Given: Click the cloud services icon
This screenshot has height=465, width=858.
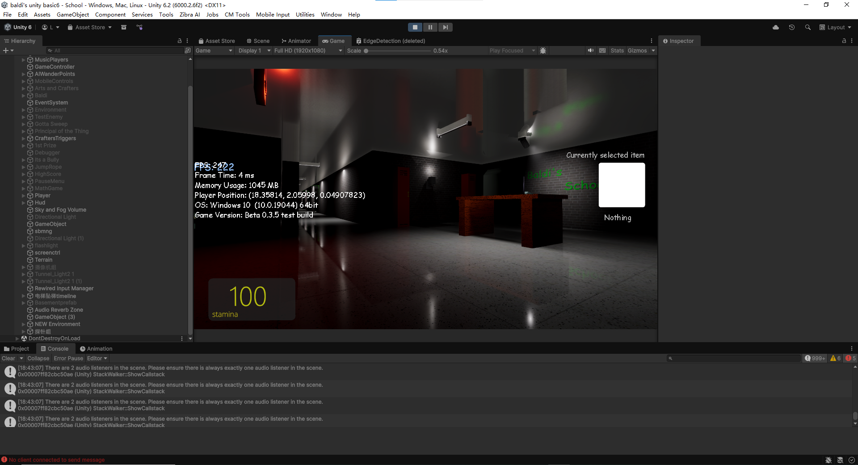Looking at the screenshot, I should click(776, 27).
